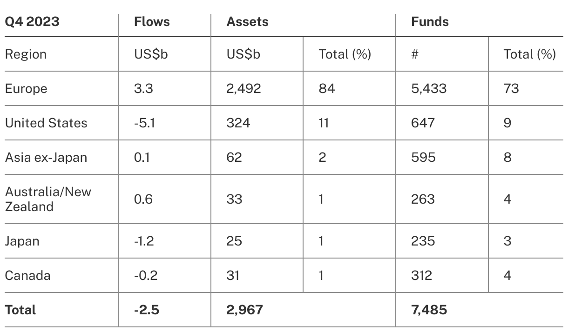568x332 pixels.
Task: Click the Canada row label
Action: coord(27,275)
